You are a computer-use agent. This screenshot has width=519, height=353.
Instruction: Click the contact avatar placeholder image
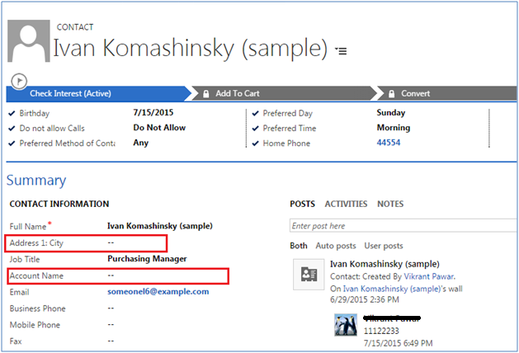[x=29, y=41]
